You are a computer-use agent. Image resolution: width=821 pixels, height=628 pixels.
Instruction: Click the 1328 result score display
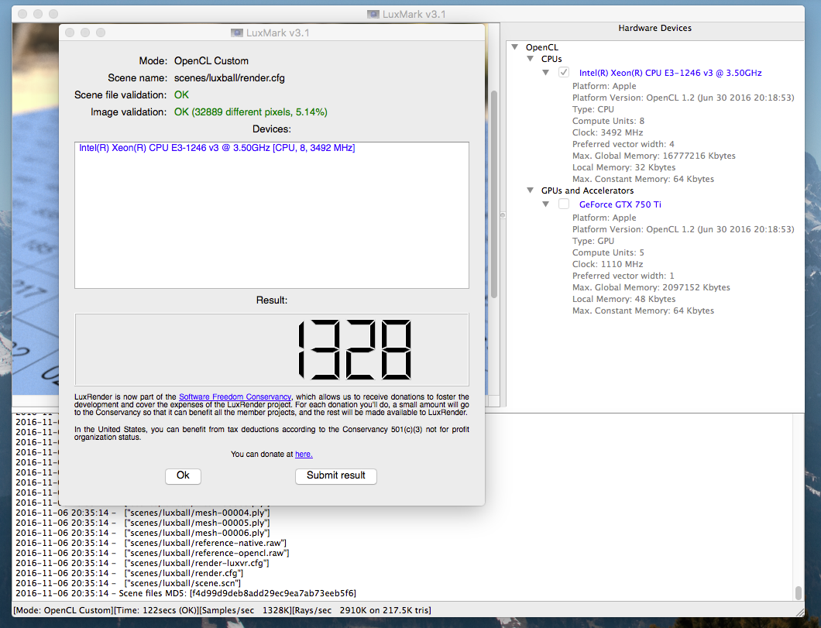(271, 349)
